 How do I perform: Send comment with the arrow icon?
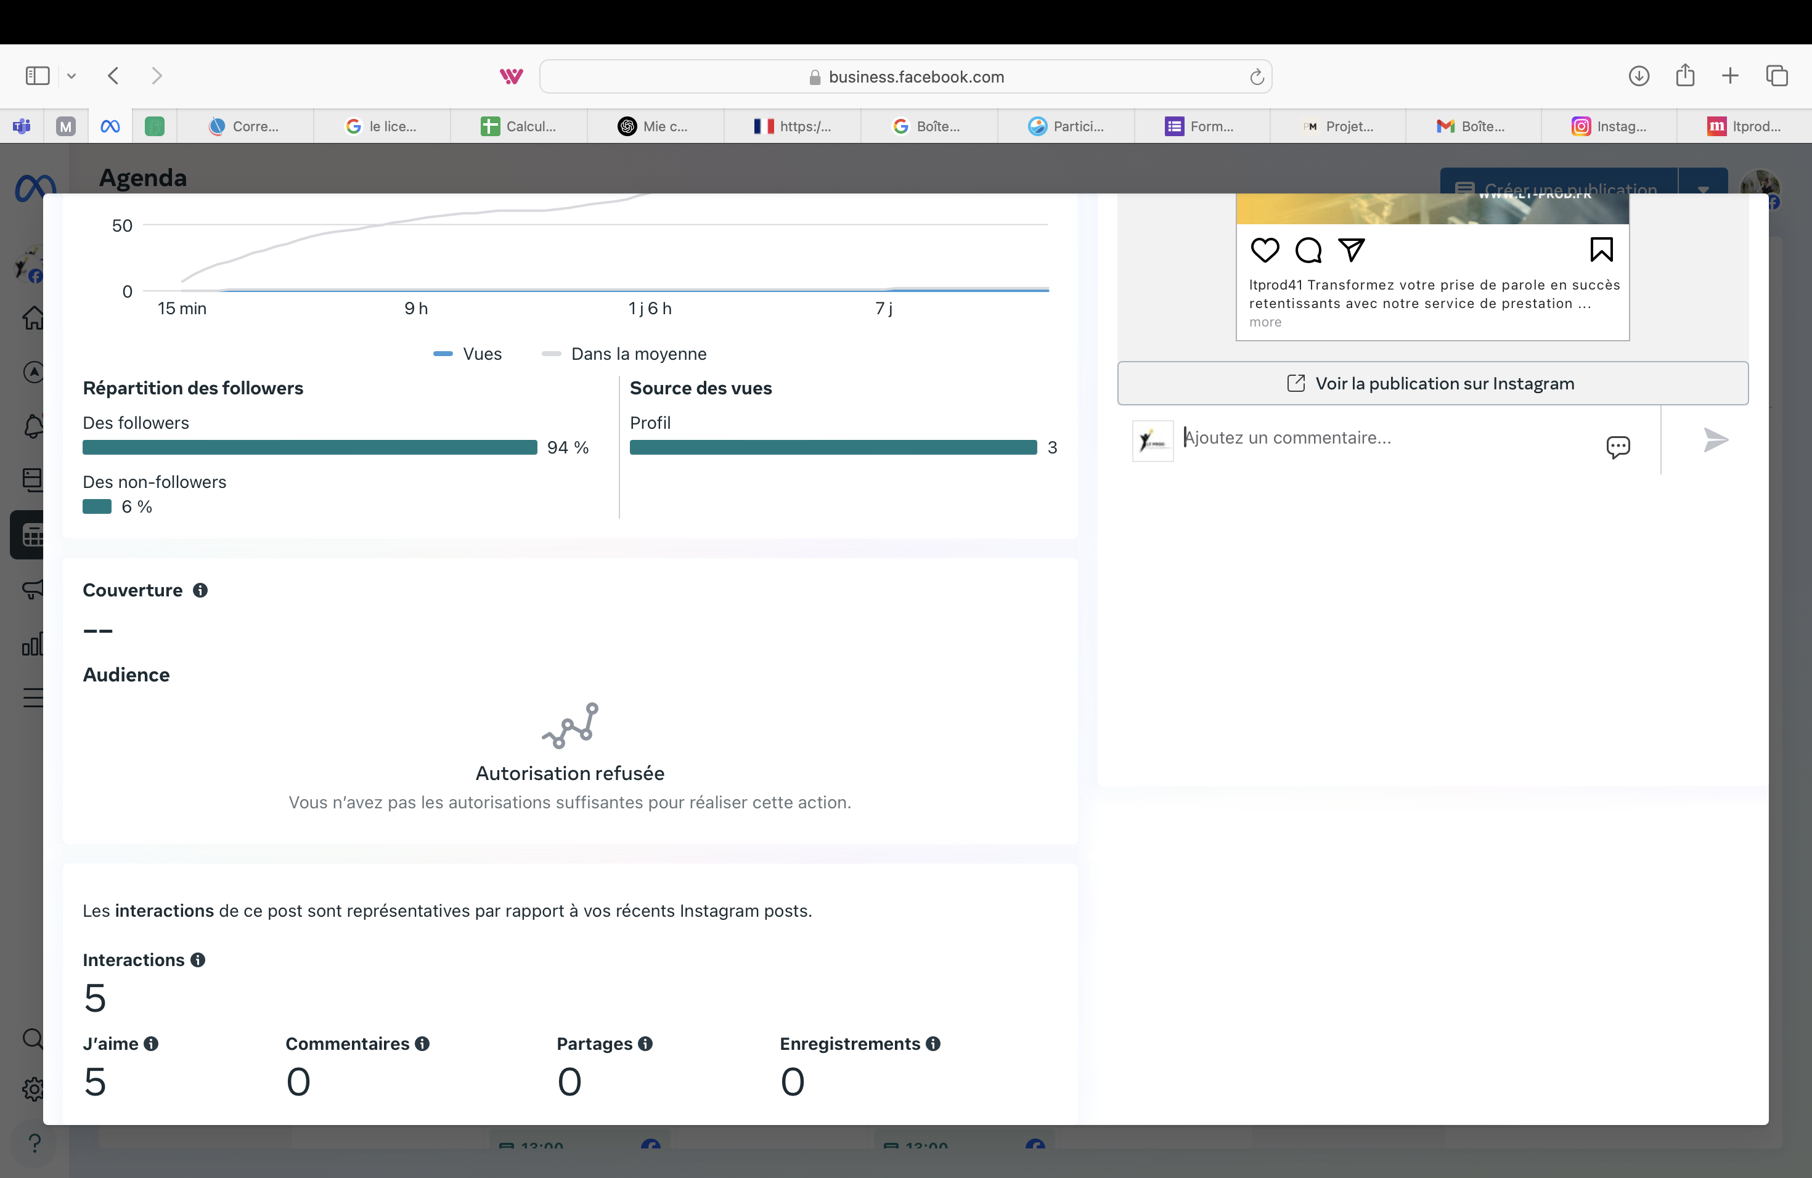[1715, 440]
